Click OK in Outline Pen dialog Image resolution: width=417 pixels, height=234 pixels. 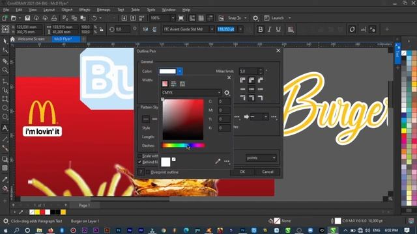[242, 172]
